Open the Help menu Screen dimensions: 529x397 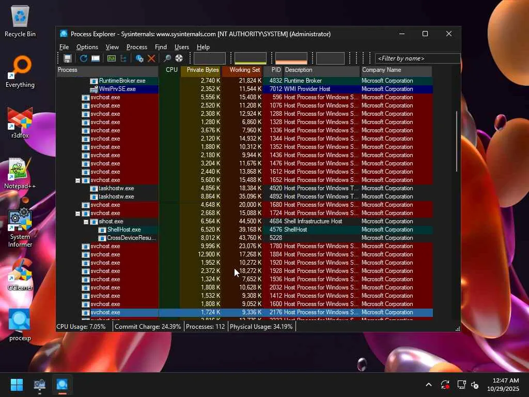(x=203, y=47)
